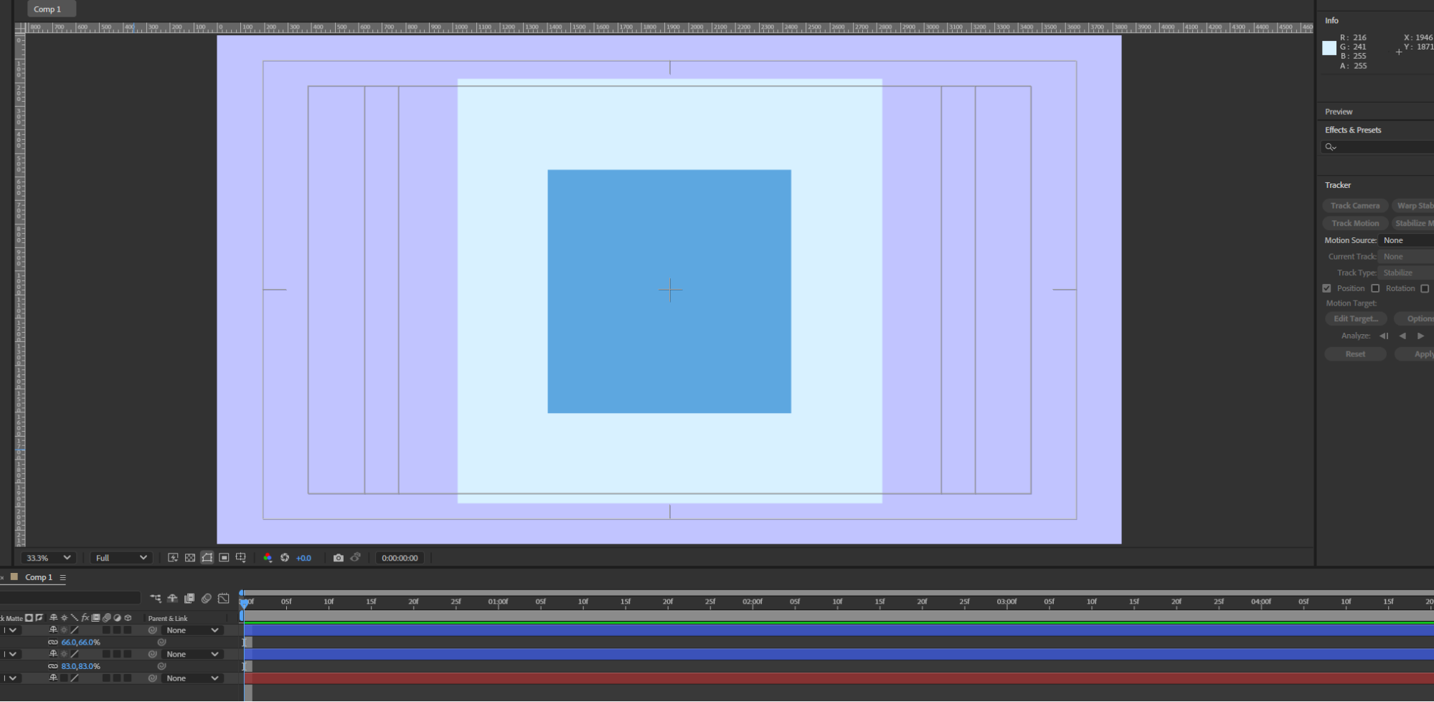
Task: Click the 83.0,83.0% scale value
Action: click(x=80, y=666)
